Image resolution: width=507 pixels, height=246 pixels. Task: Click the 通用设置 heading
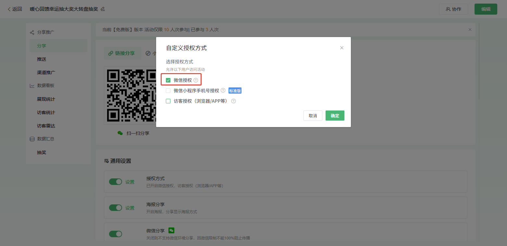tap(121, 161)
